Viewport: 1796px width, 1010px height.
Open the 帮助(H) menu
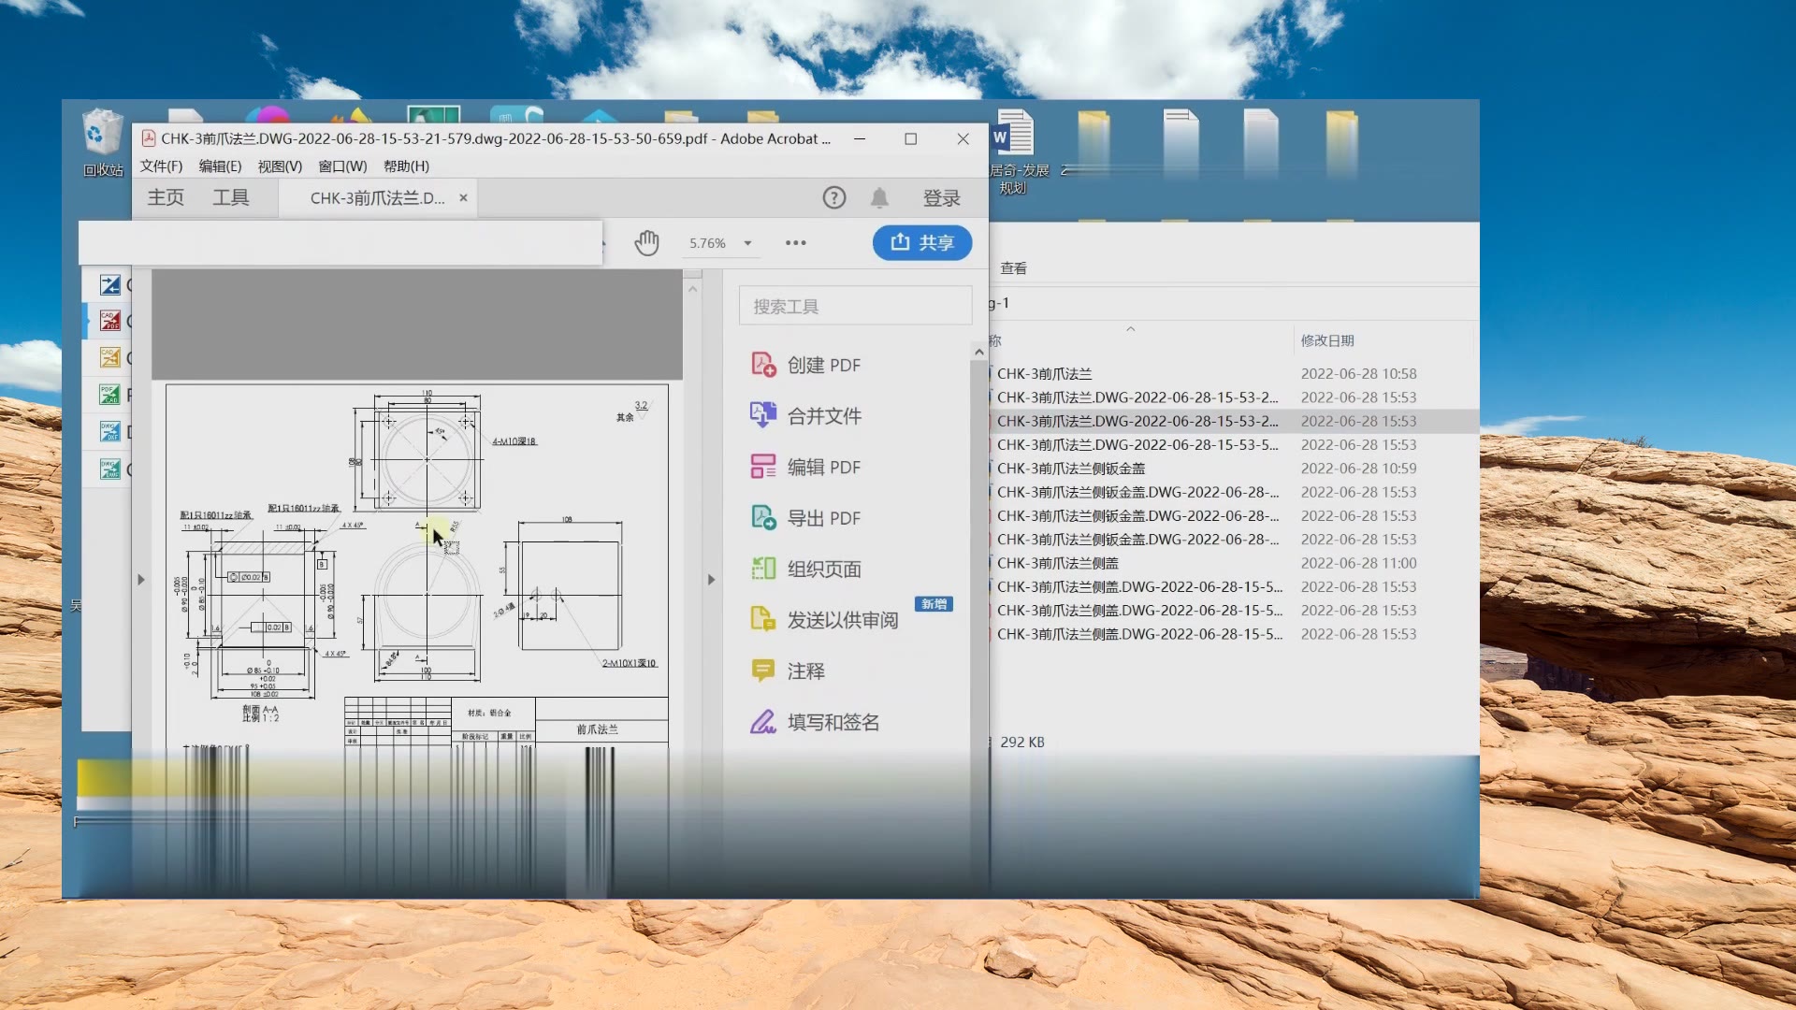coord(406,166)
